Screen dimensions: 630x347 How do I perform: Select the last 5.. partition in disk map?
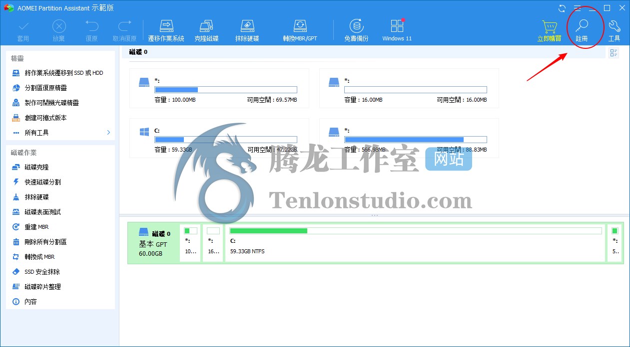coord(615,243)
